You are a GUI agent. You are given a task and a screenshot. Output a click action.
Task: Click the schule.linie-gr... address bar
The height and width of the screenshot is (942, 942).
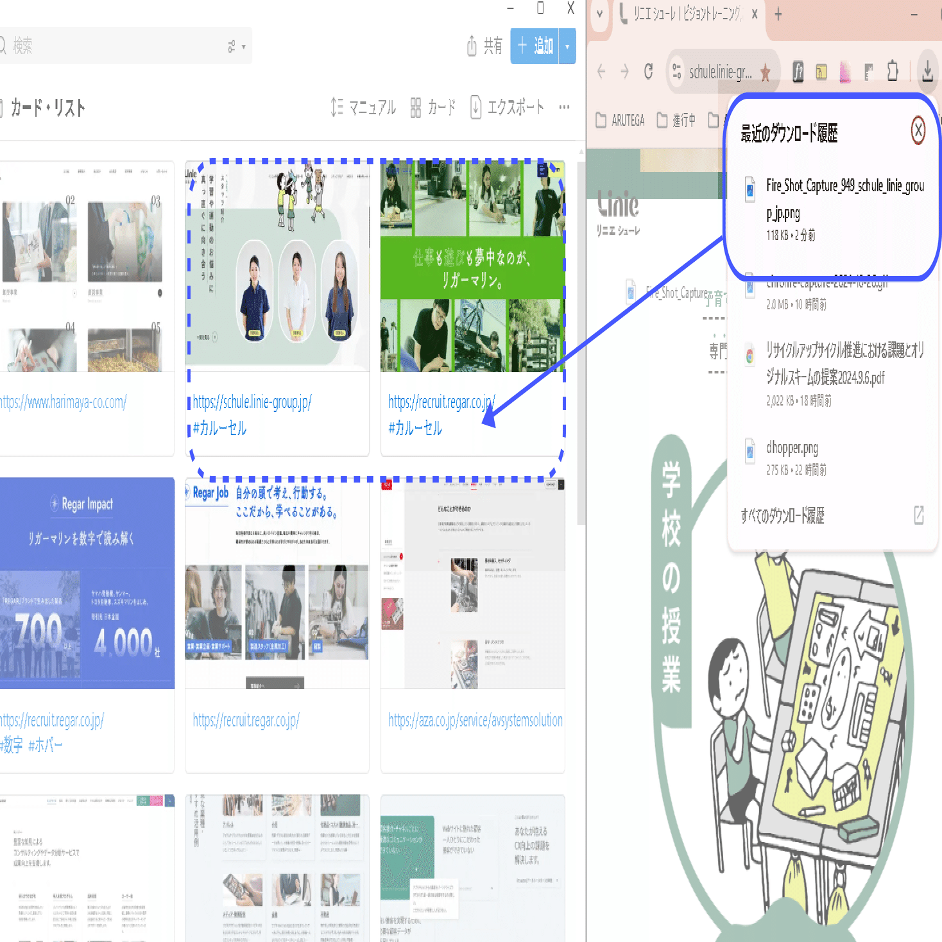[720, 73]
